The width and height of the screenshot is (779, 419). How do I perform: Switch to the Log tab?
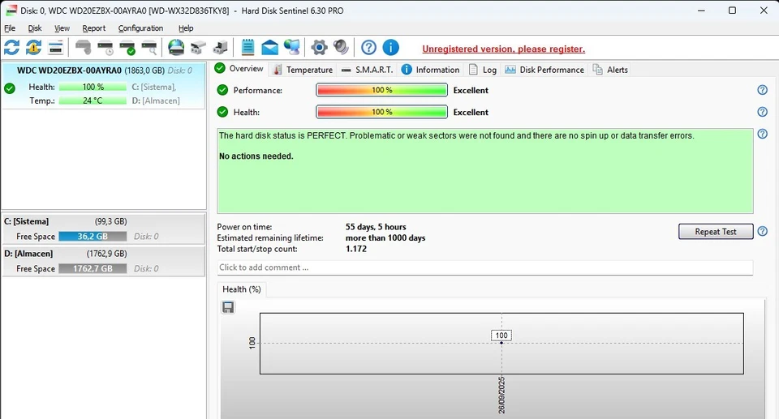click(482, 70)
